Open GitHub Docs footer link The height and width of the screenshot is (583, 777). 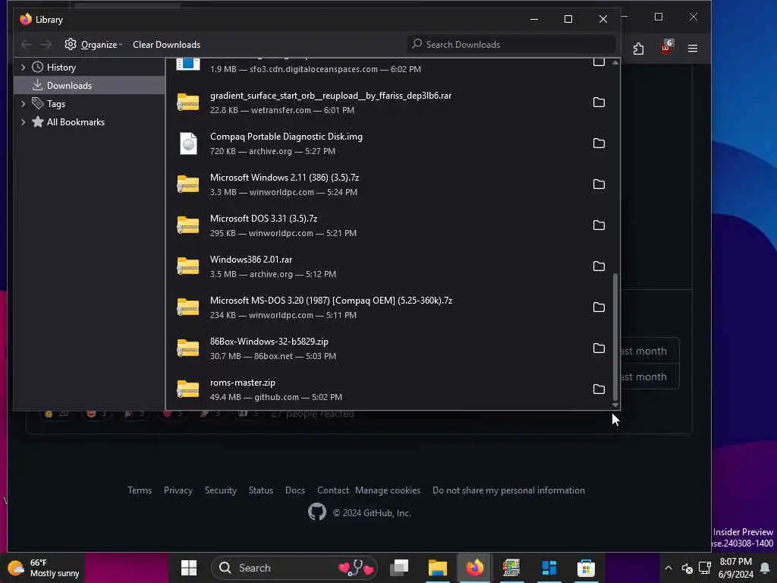coord(295,490)
